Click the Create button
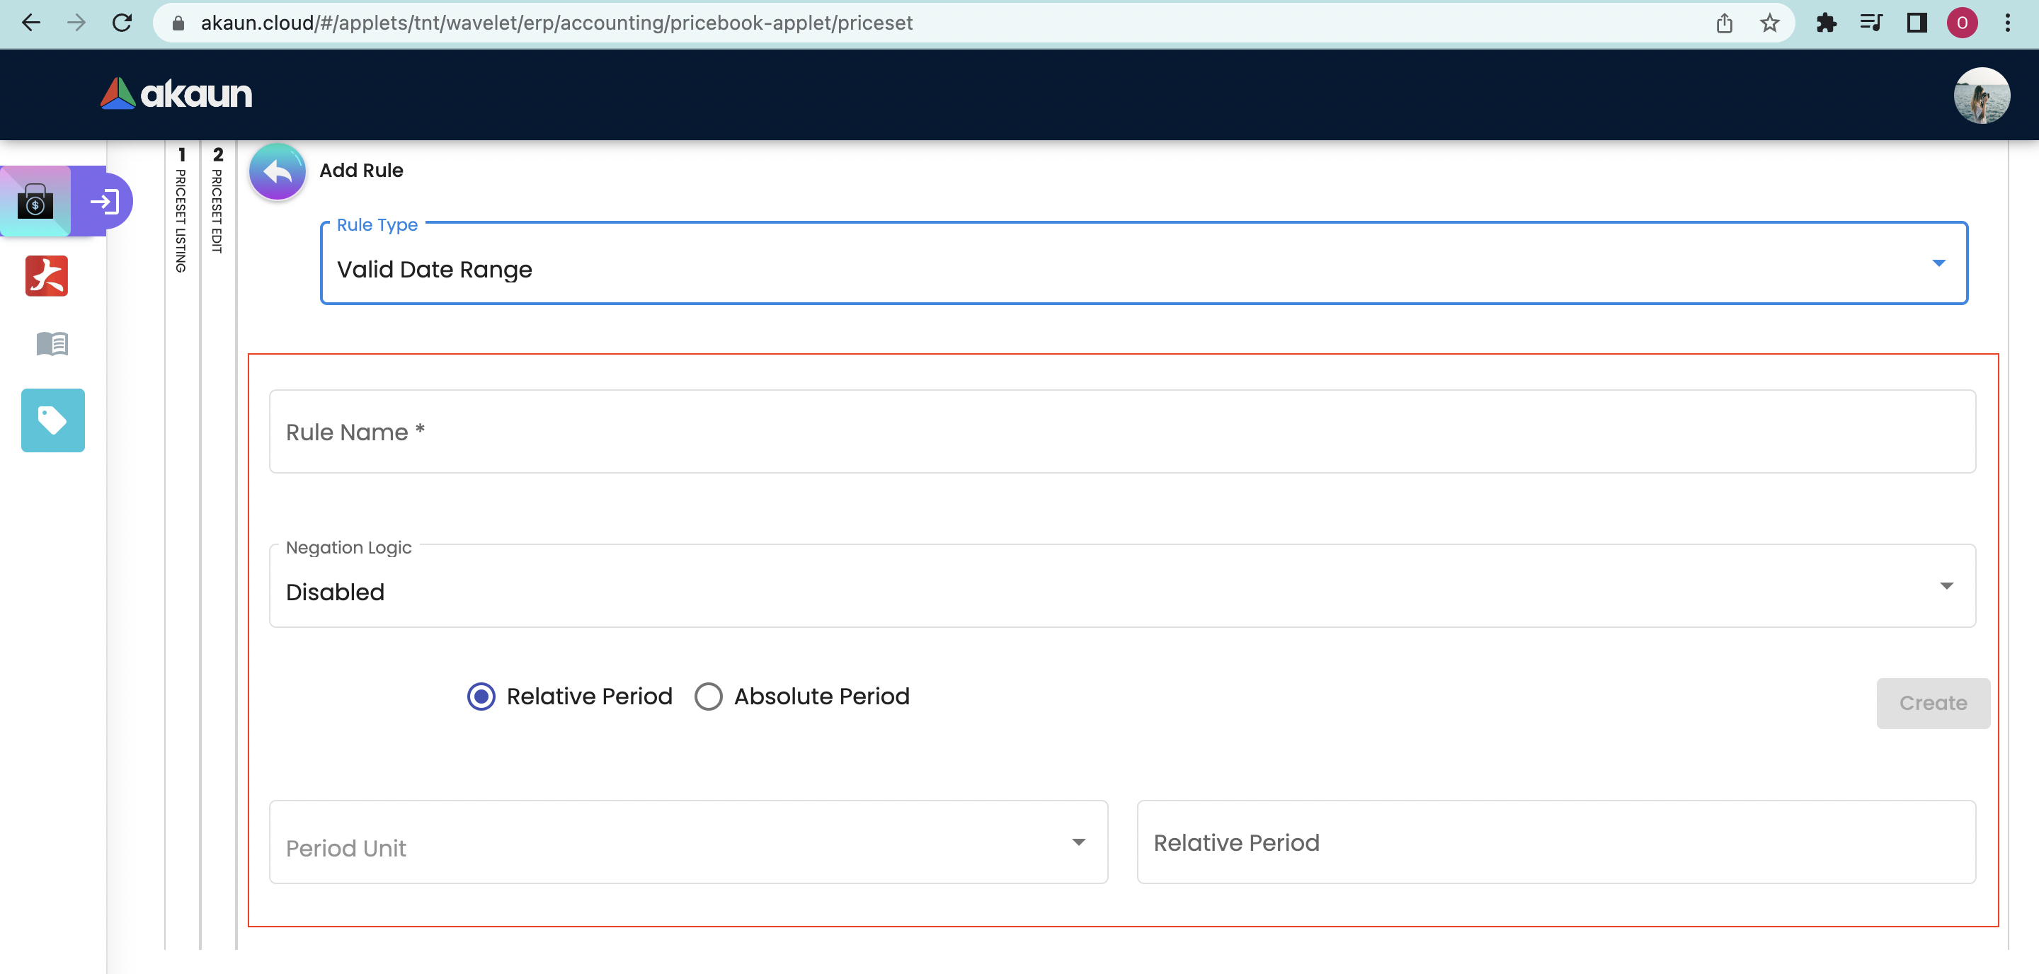2039x974 pixels. point(1932,704)
